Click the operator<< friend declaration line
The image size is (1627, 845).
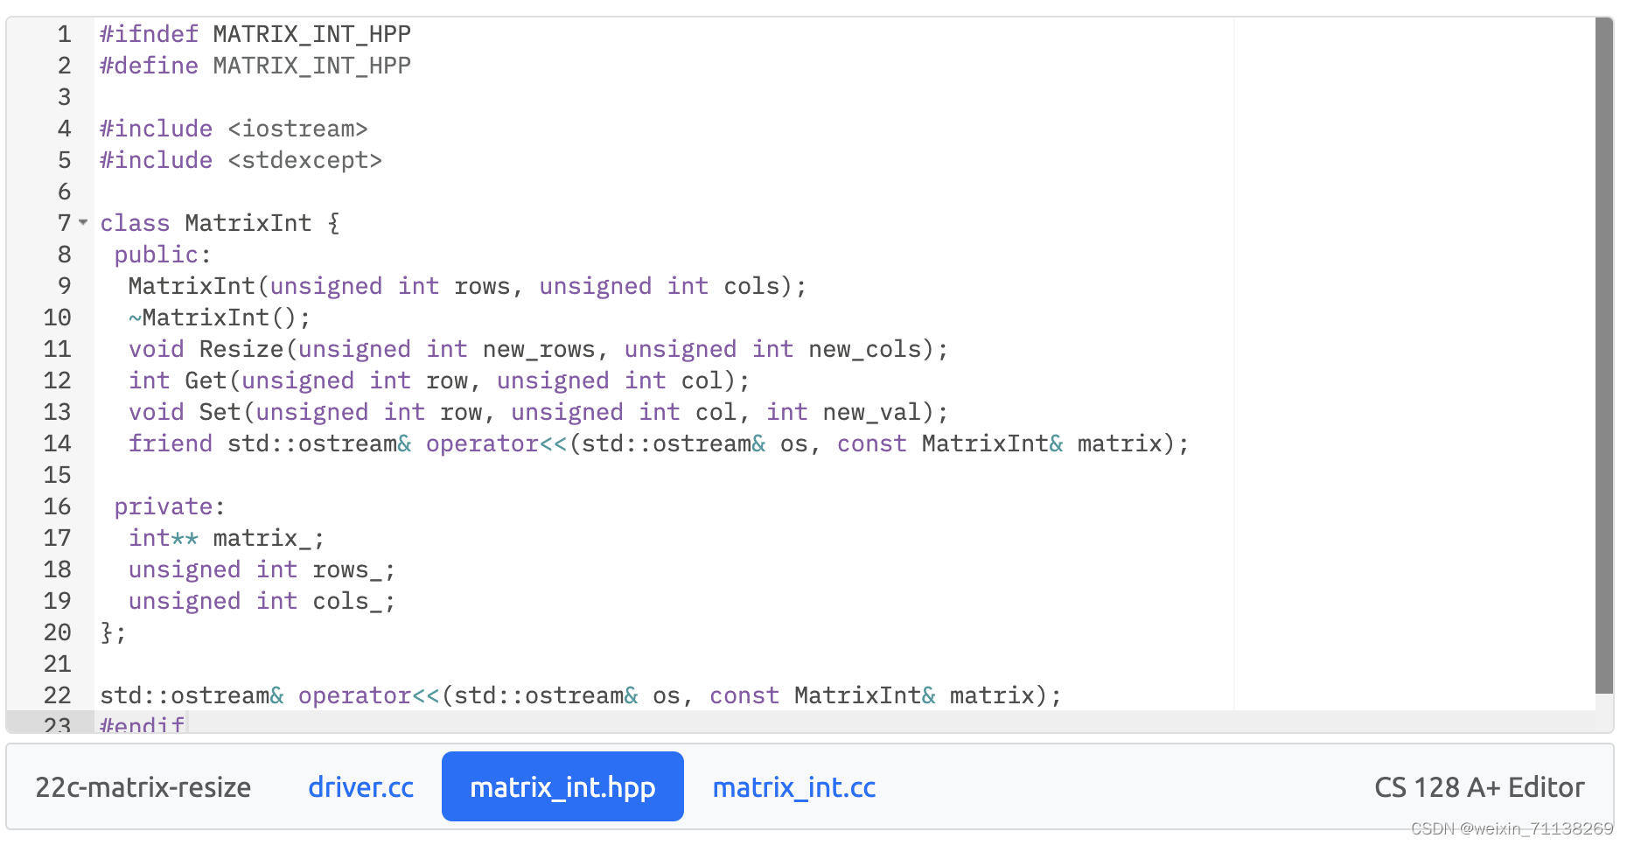pos(656,443)
